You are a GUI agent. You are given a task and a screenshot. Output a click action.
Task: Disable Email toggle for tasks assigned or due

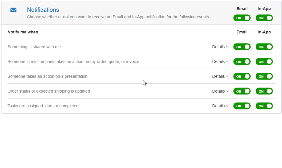pos(242,106)
